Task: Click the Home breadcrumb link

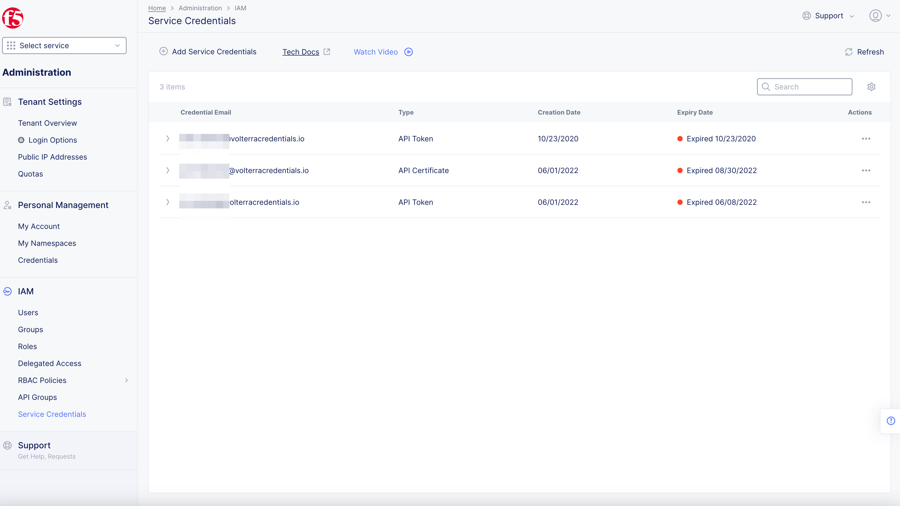Action: (157, 8)
